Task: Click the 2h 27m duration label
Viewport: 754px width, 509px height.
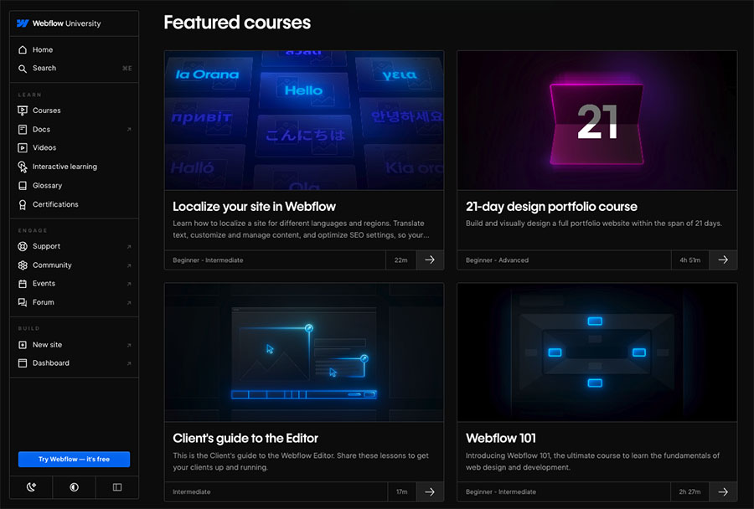Action: coord(689,492)
